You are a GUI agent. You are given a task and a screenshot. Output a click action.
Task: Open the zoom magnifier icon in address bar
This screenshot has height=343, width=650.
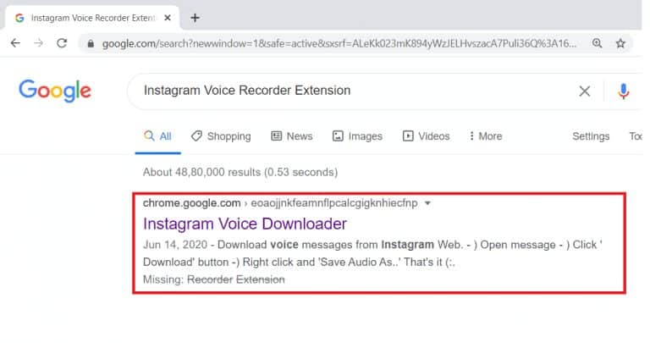click(597, 43)
